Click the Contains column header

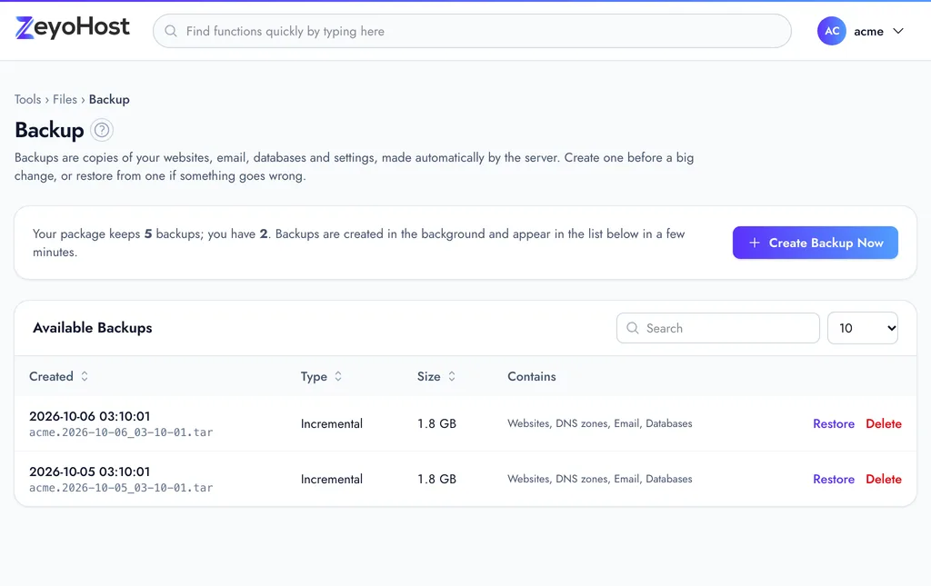(531, 376)
